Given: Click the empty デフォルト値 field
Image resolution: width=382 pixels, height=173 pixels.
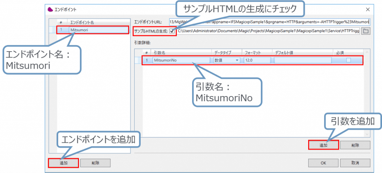Looking at the screenshot, I should 302,60.
